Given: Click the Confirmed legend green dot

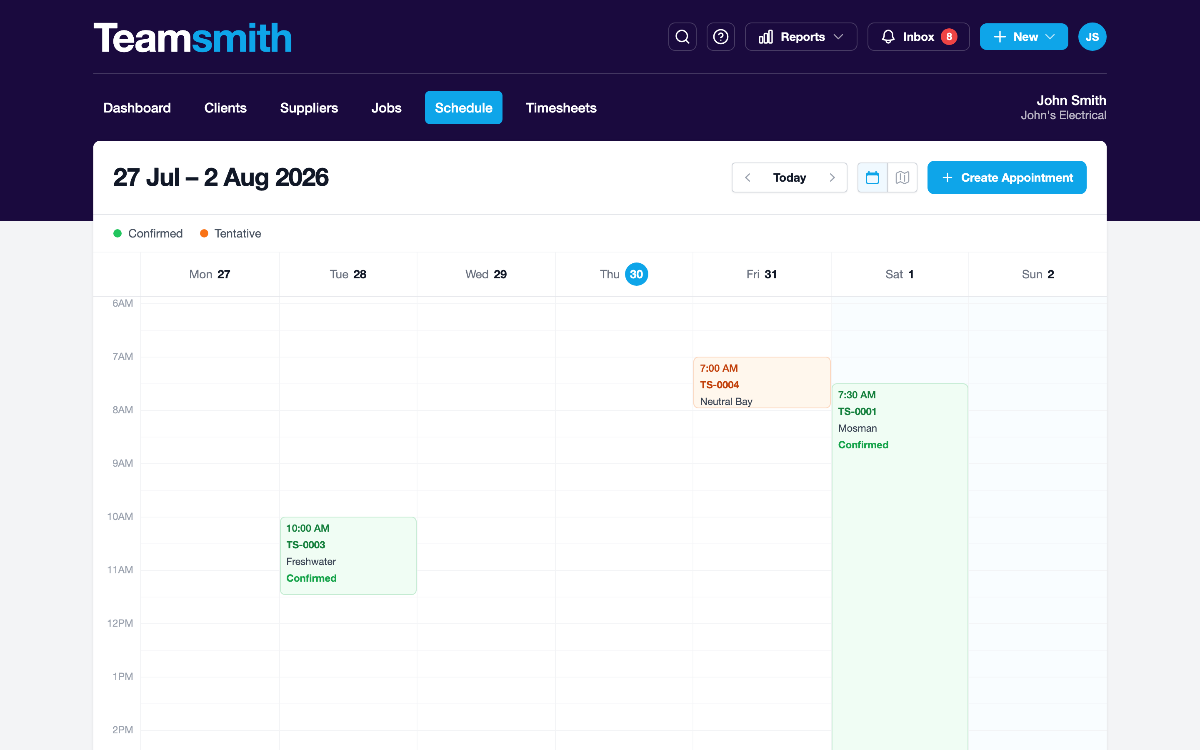Looking at the screenshot, I should pos(117,234).
